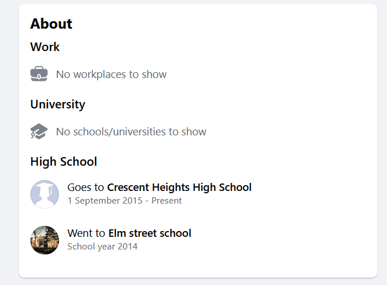
Task: Click the word "Present" in the date line
Action: pyautogui.click(x=166, y=201)
